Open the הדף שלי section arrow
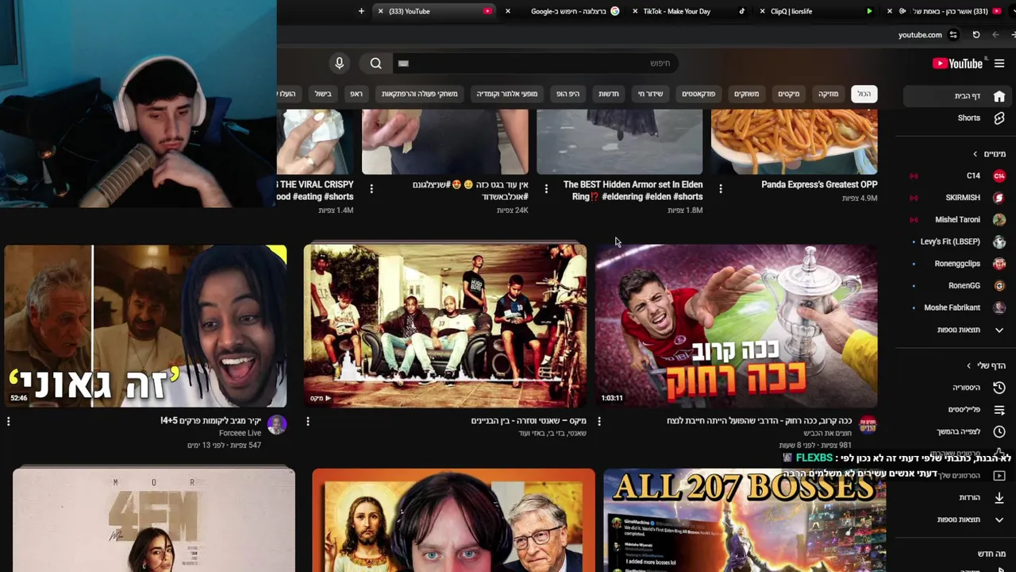Viewport: 1016px width, 572px height. coord(969,365)
